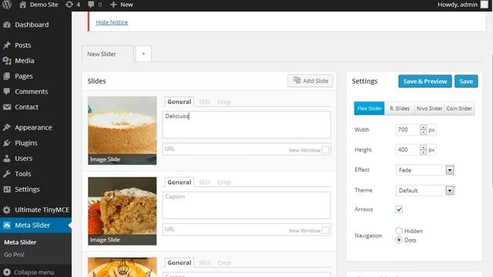Choose the R. Slides slider type
493x277 pixels.
[x=399, y=108]
